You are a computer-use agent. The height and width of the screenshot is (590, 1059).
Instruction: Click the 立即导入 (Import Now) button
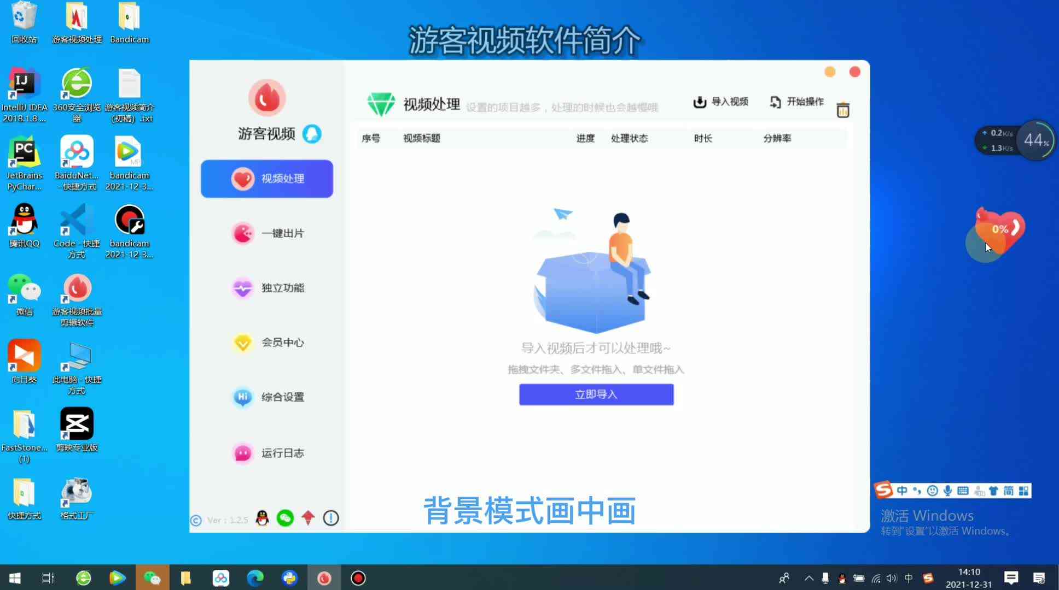click(x=596, y=393)
